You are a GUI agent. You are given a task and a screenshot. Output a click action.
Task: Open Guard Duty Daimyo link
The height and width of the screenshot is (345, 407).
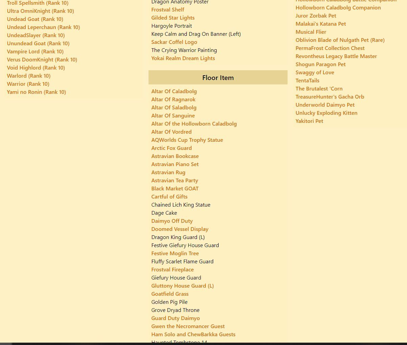(176, 318)
